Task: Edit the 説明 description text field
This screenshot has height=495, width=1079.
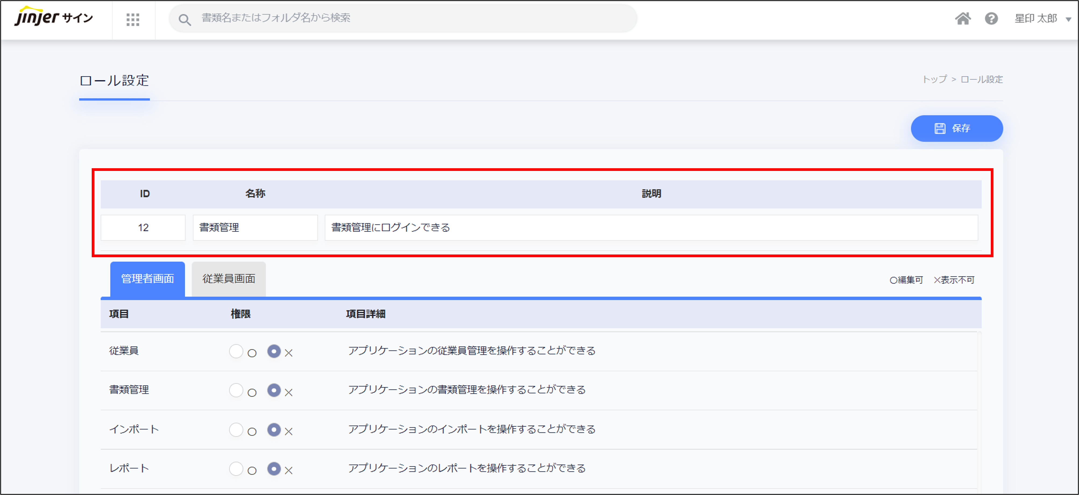Action: click(651, 228)
